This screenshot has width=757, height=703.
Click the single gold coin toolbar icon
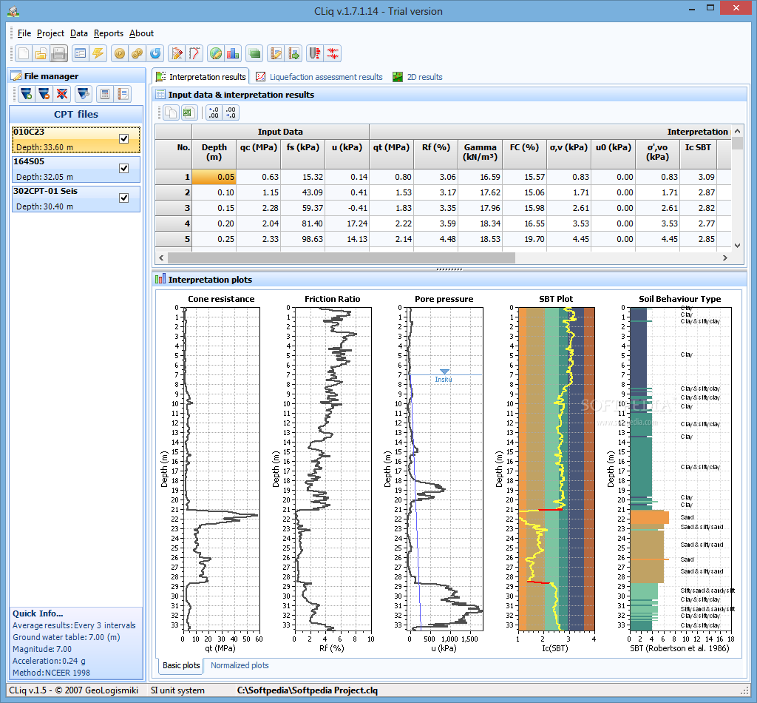(119, 53)
